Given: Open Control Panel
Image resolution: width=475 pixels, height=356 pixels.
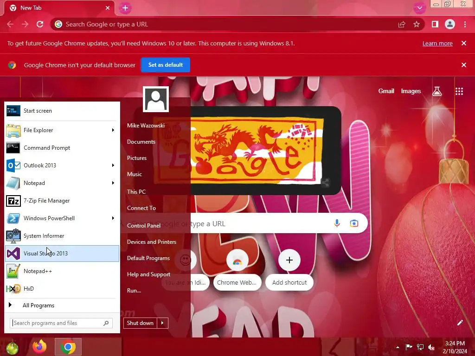Looking at the screenshot, I should pos(144,226).
